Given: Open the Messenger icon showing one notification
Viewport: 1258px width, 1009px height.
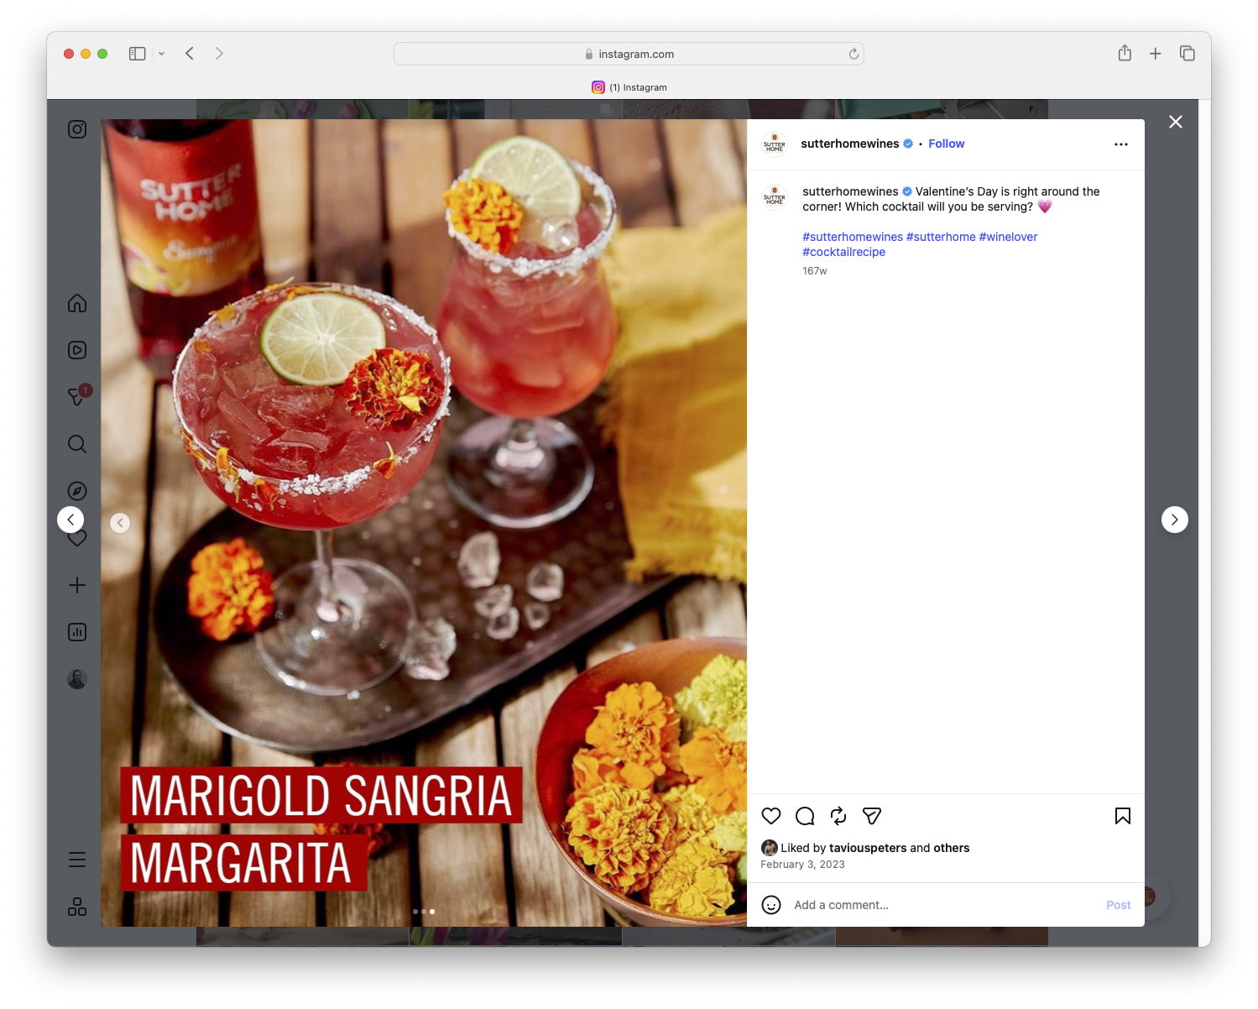Looking at the screenshot, I should click(x=76, y=397).
